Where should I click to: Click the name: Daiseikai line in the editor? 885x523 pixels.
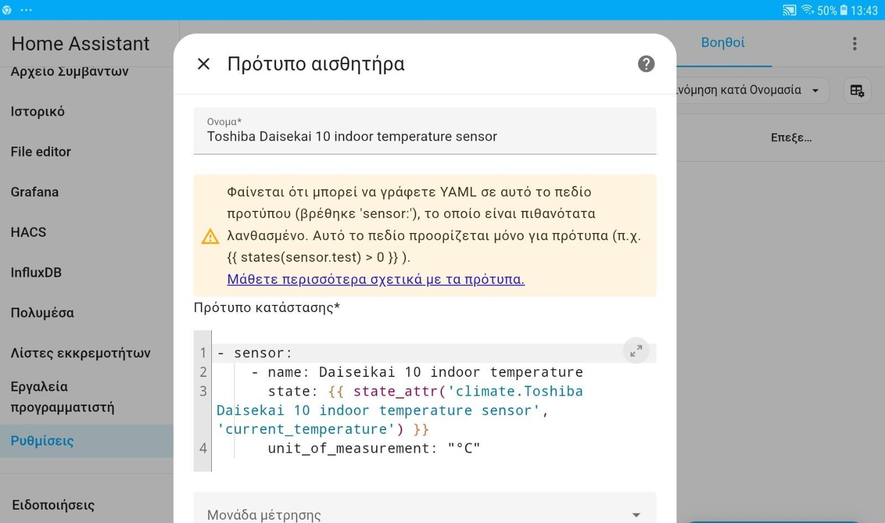coord(418,372)
